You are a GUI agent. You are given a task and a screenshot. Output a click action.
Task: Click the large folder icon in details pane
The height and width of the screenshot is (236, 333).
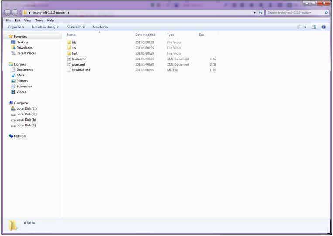pyautogui.click(x=13, y=226)
